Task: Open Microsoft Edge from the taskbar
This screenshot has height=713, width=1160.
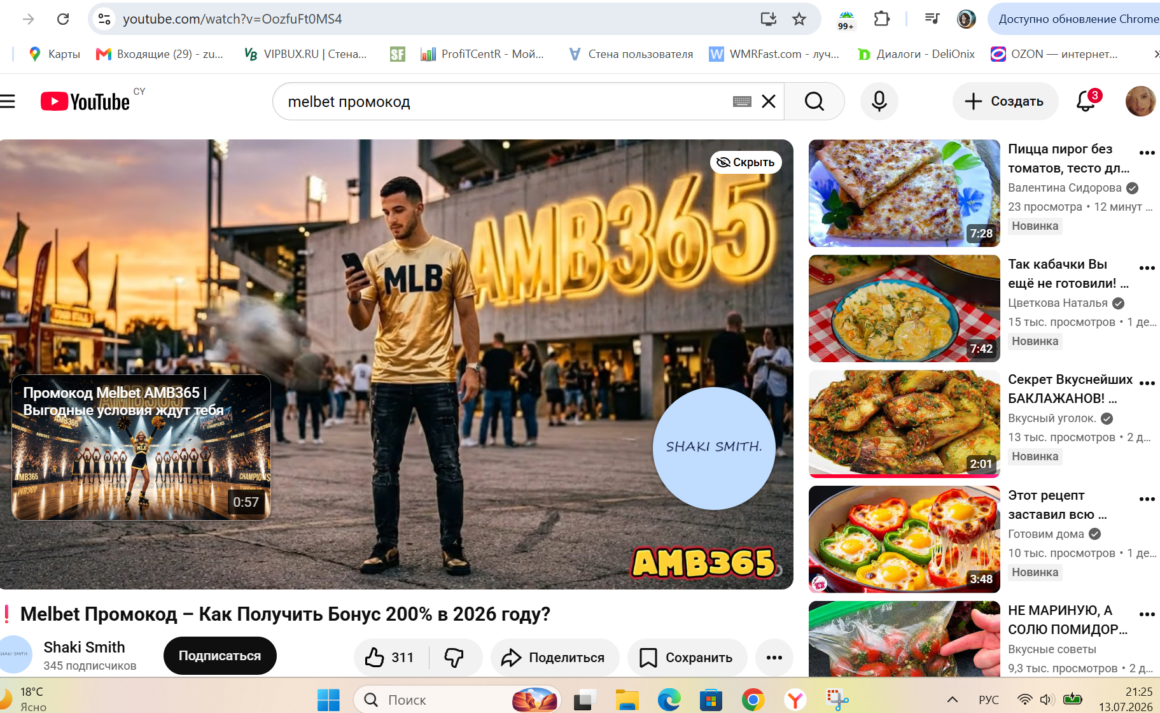Action: pos(669,700)
